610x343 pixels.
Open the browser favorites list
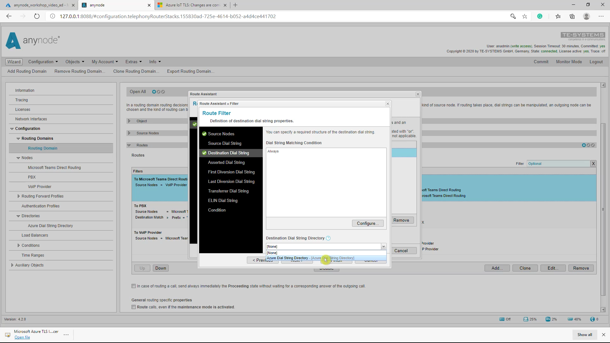[x=558, y=16]
